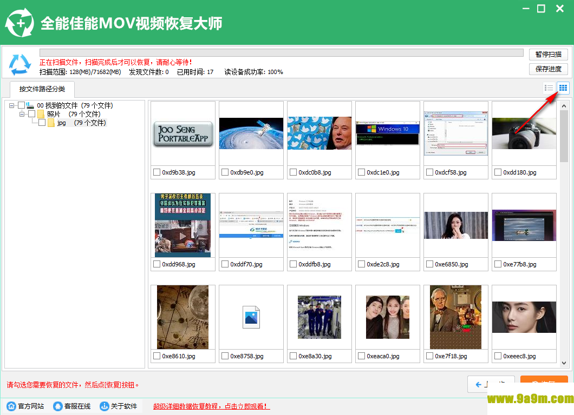Click the jpg folder icon in tree
This screenshot has width=574, height=415.
click(51, 123)
